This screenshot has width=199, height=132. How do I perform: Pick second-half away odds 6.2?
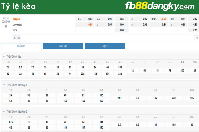(x=11, y=127)
